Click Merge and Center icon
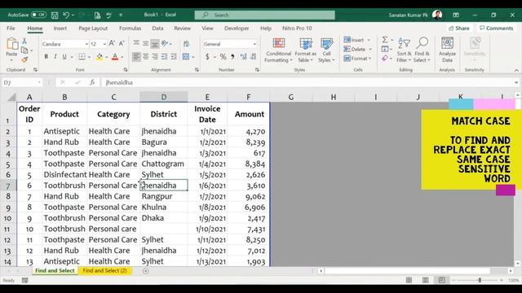Viewport: 522px width, 293px height. point(186,57)
